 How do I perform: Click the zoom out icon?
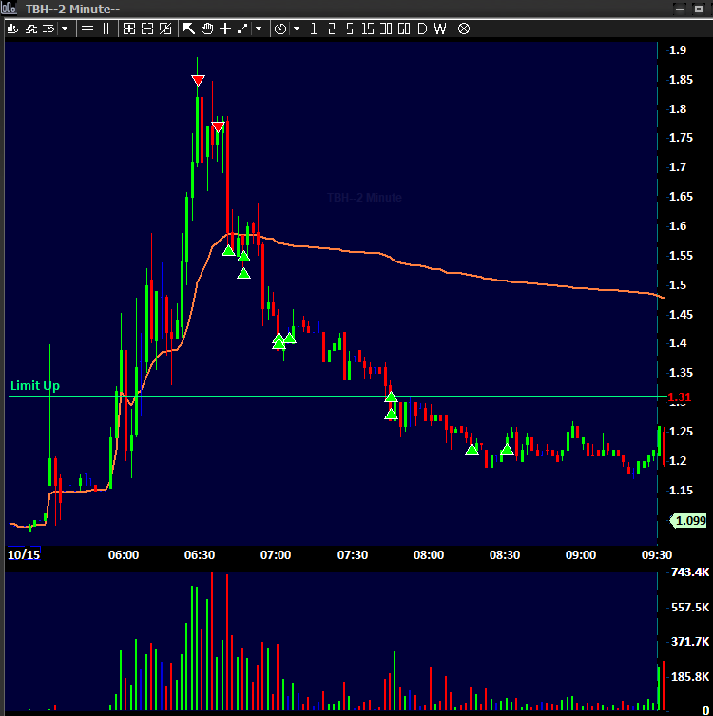(147, 29)
